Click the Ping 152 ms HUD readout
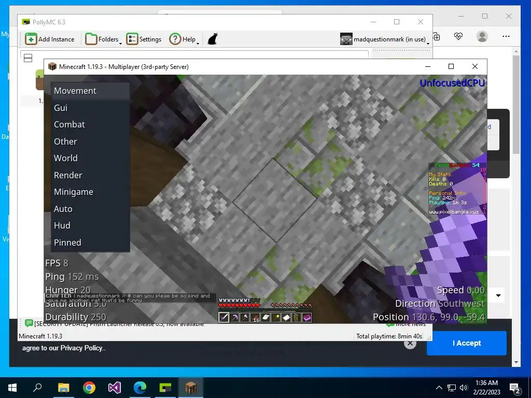This screenshot has height=398, width=531. (x=72, y=277)
